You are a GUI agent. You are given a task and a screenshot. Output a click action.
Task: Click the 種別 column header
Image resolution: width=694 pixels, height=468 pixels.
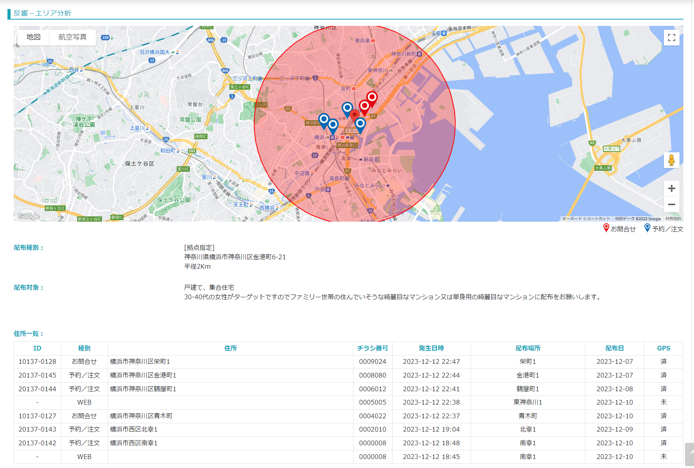84,349
